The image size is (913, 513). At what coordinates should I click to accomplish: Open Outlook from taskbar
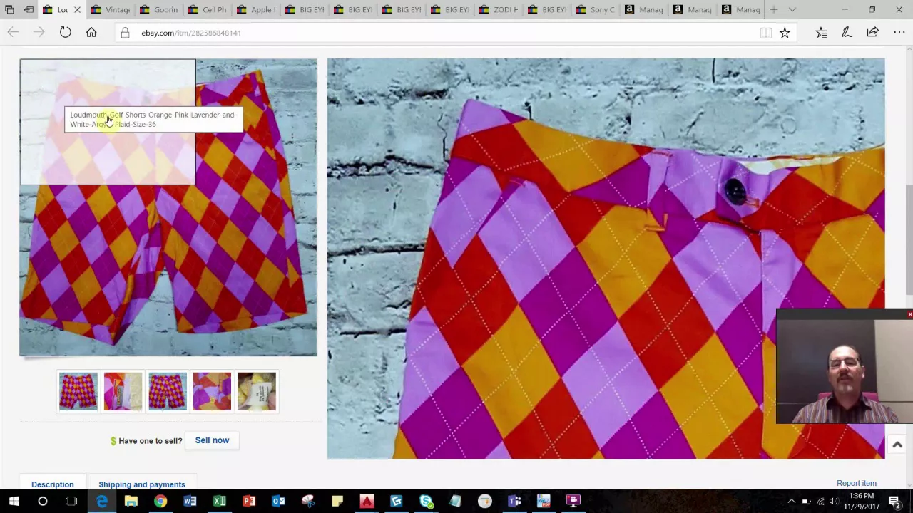278,502
